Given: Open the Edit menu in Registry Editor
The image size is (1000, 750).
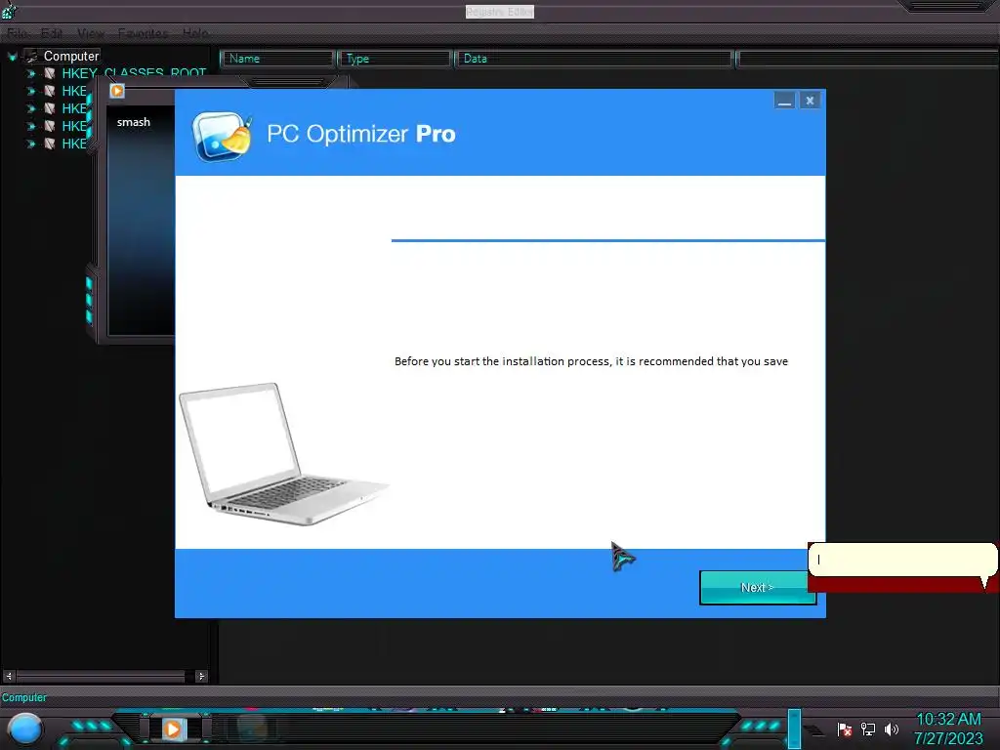Looking at the screenshot, I should tap(52, 33).
